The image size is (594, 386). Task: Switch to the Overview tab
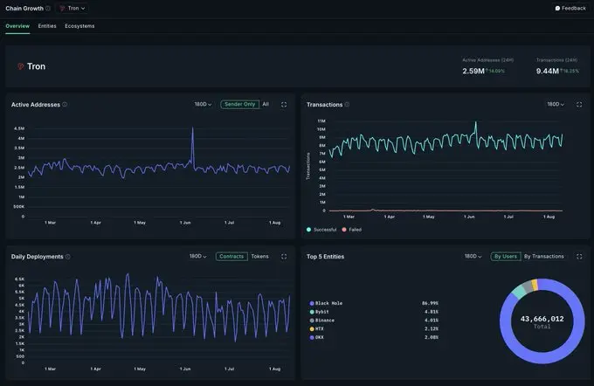tap(17, 26)
